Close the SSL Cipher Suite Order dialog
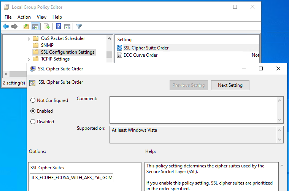This screenshot has width=289, height=191. (278, 68)
